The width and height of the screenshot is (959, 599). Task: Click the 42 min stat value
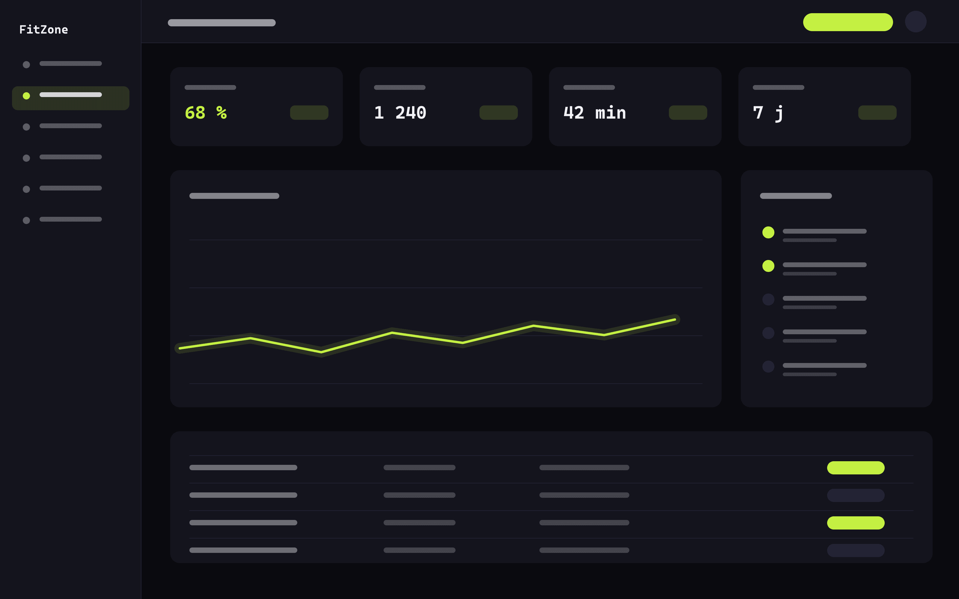(594, 113)
